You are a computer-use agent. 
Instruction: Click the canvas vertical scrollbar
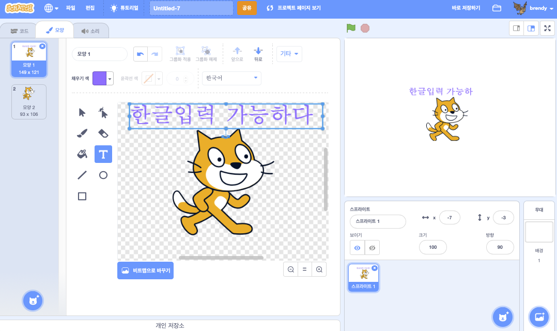(x=326, y=179)
